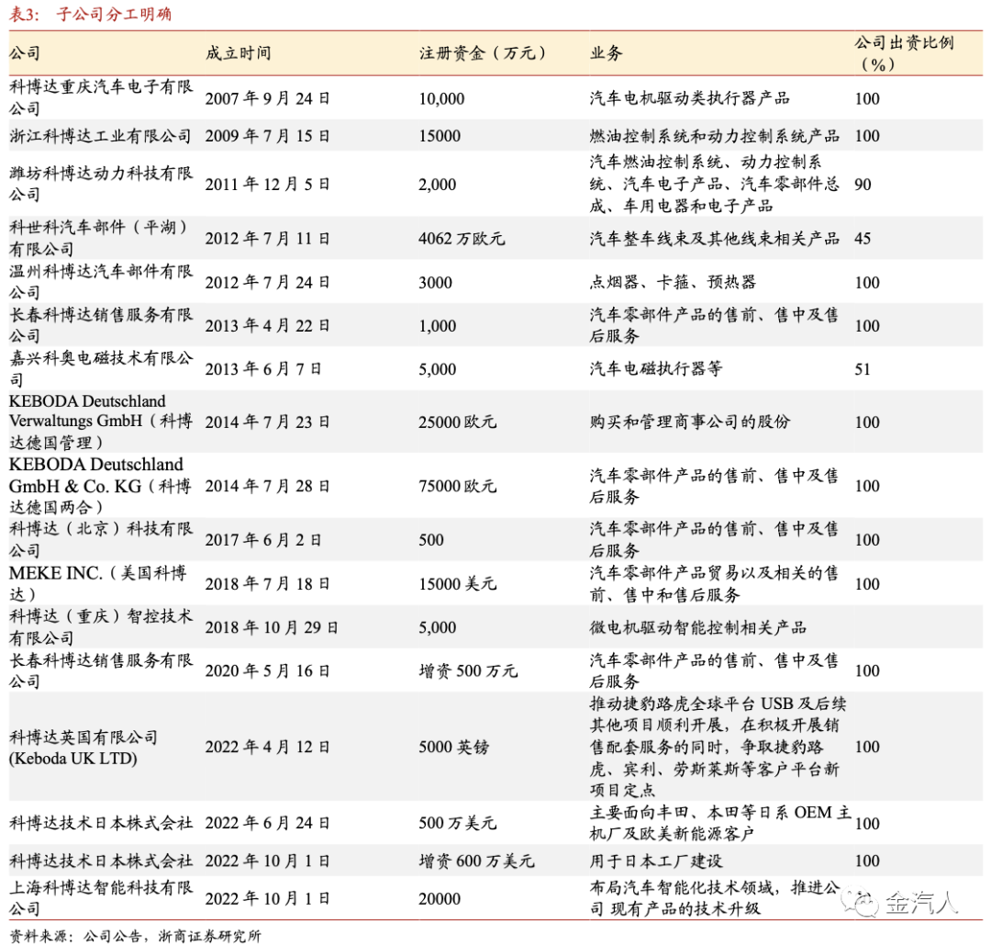This screenshot has width=991, height=946.
Task: Click the text 汽车电机驱动类执行器产品
Action: (x=689, y=98)
